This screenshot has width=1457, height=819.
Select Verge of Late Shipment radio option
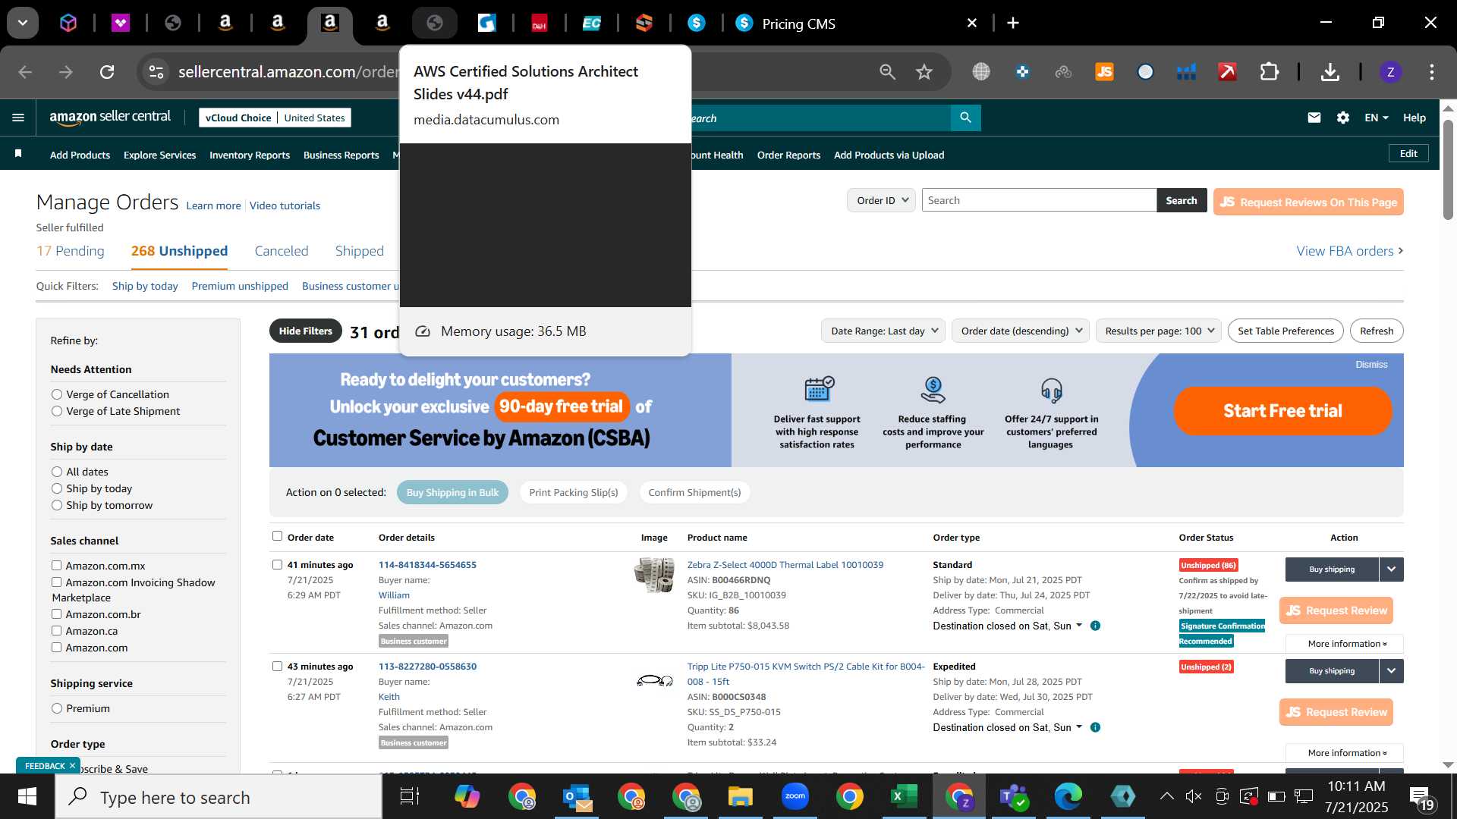coord(57,411)
